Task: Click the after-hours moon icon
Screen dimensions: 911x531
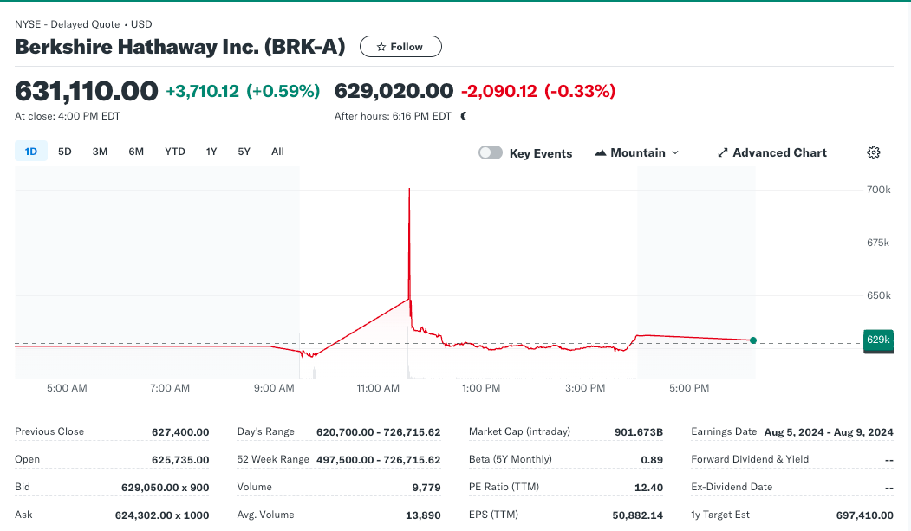Action: (464, 116)
